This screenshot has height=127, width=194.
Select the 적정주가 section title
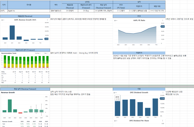(139, 53)
